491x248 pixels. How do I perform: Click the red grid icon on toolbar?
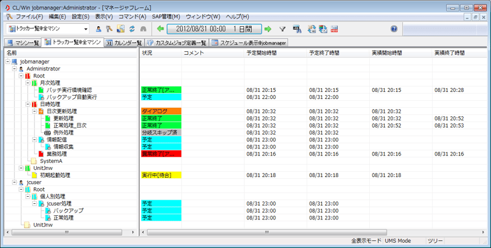point(334,29)
